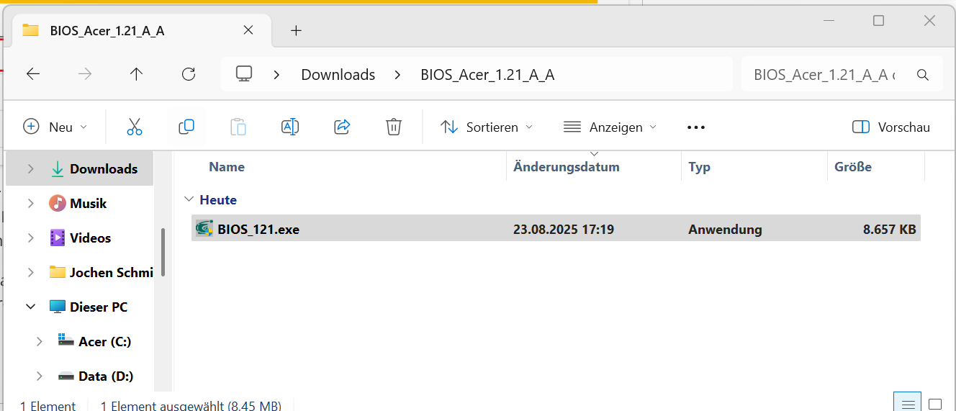
Task: Go forward with the right arrow
Action: click(x=85, y=74)
